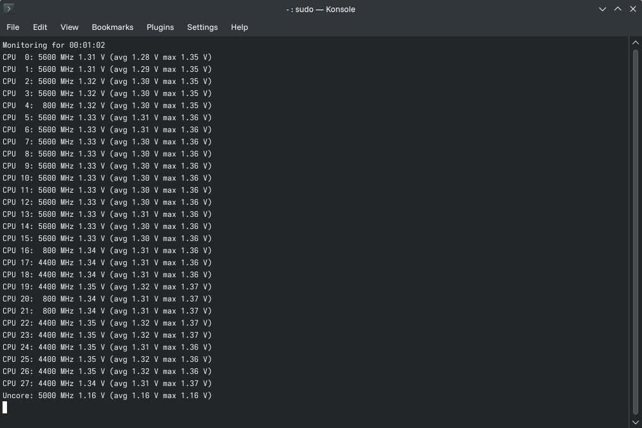The height and width of the screenshot is (428, 642).
Task: Click the CPU 7 row
Action: click(x=107, y=142)
